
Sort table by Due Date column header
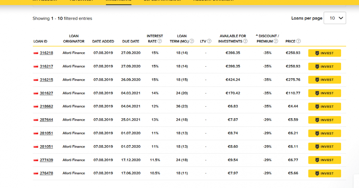coord(131,41)
